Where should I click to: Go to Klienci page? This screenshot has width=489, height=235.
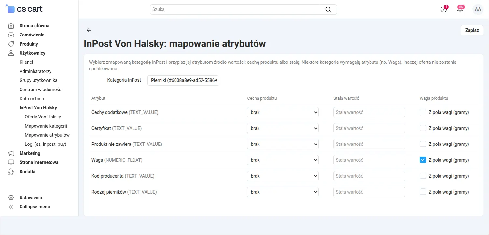[x=26, y=62]
